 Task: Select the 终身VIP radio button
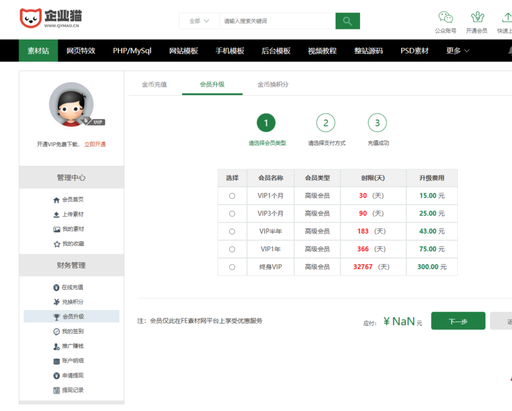(x=232, y=266)
